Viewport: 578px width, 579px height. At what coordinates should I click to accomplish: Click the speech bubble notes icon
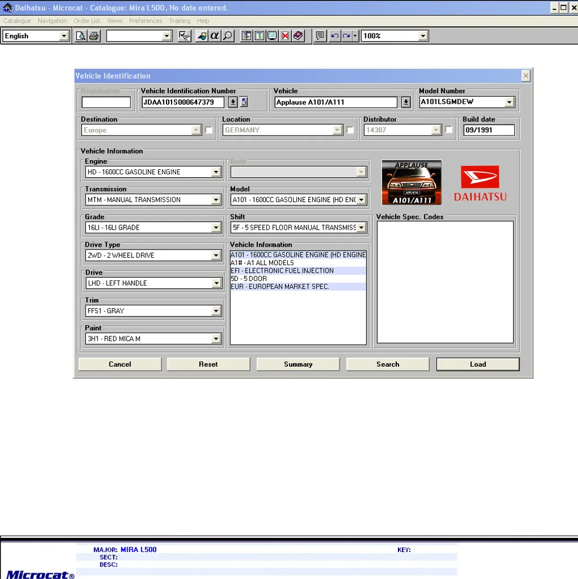coord(320,36)
